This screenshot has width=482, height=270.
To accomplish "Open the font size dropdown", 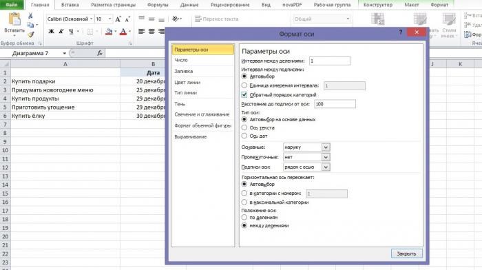I will click(109, 19).
